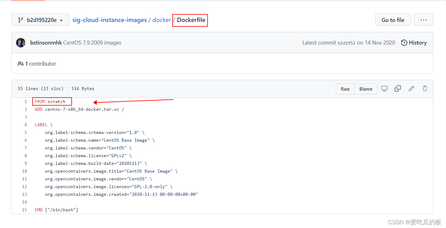The image size is (446, 228).
Task: Click the image.licenses="GPL-2.0-only" line
Action: pyautogui.click(x=109, y=187)
